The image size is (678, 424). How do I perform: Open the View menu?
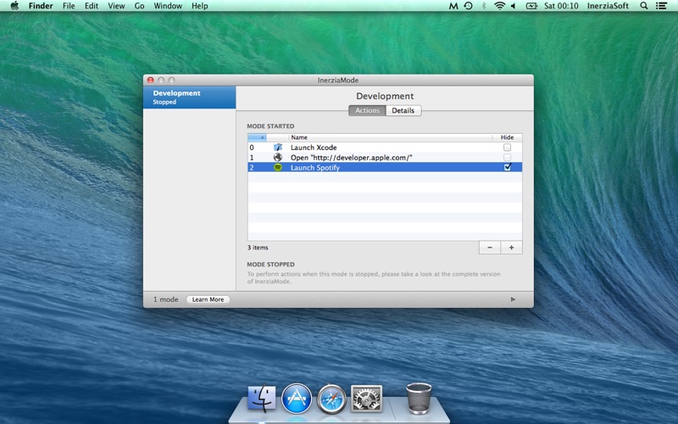116,6
